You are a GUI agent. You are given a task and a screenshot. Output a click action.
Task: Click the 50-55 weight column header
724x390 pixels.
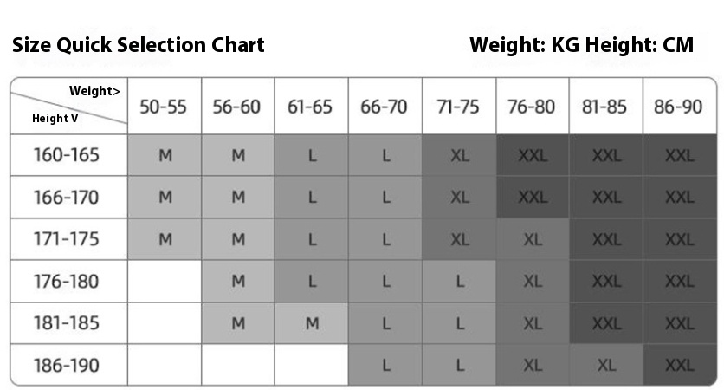pos(164,107)
